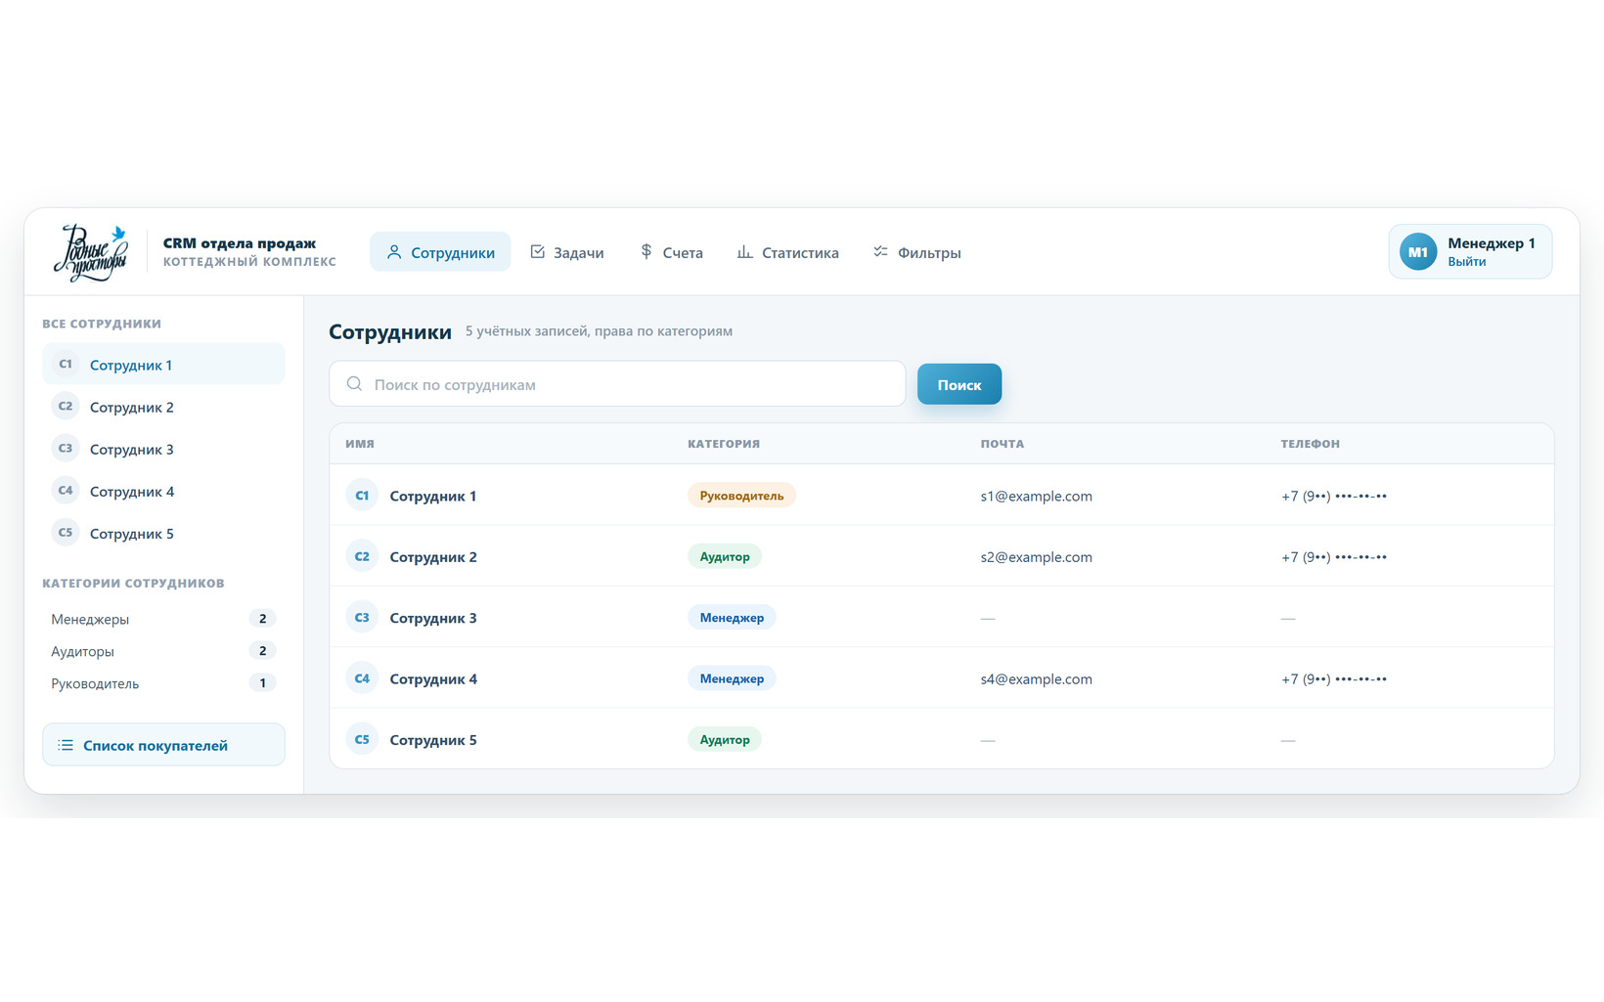This screenshot has height=1002, width=1604.
Task: Click email s2@example.com
Action: [x=1037, y=557]
